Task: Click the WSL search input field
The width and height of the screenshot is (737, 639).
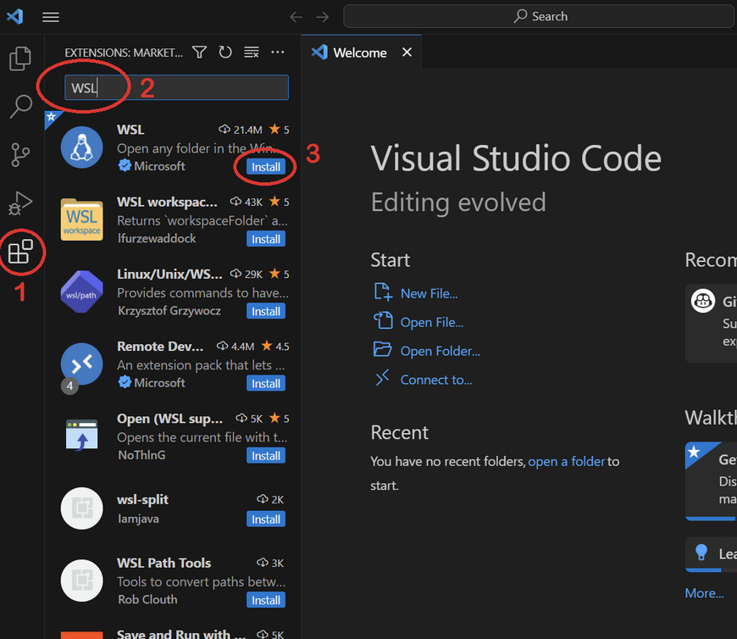Action: pos(177,87)
